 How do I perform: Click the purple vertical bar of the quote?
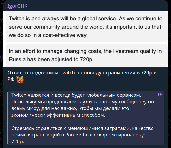coord(8,118)
